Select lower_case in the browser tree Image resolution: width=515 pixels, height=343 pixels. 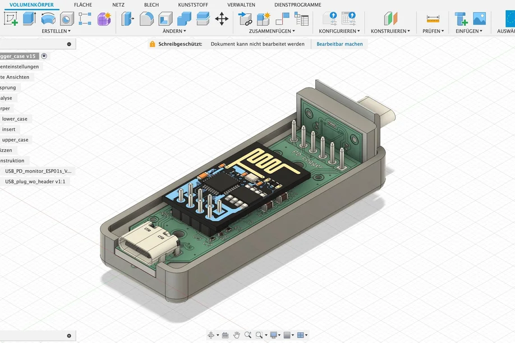15,119
